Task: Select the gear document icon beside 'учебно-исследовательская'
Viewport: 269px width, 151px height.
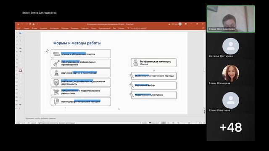Action: point(56,82)
